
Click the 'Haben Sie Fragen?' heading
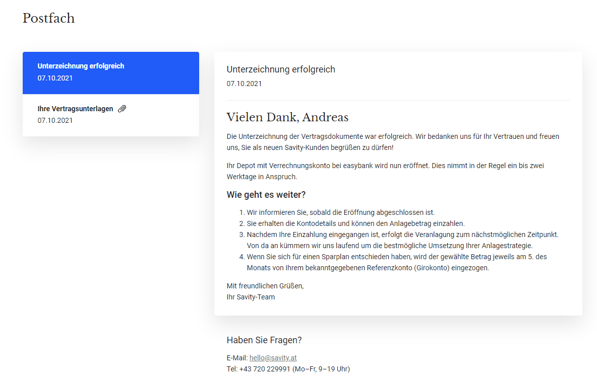click(264, 340)
